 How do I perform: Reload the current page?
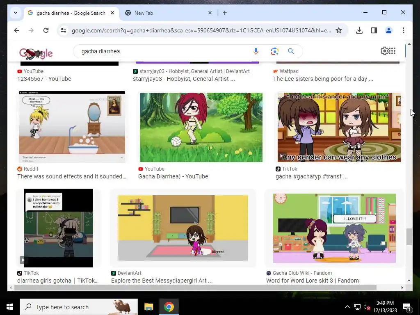(x=46, y=30)
